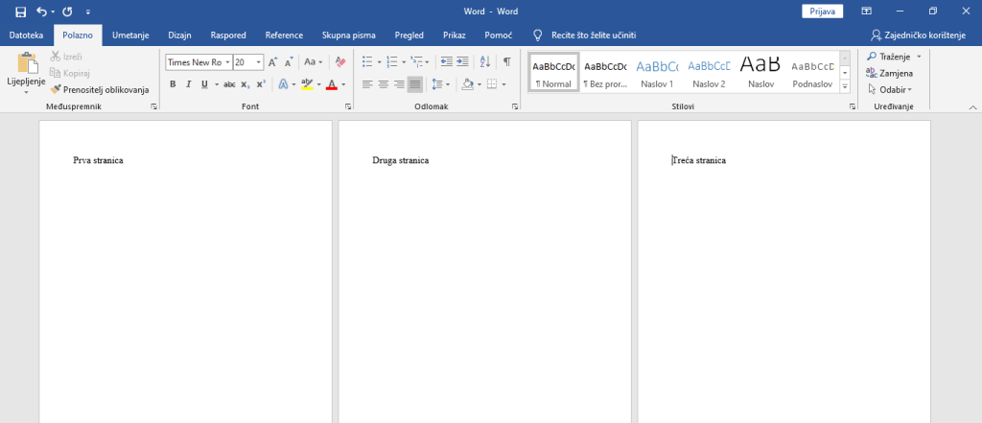The width and height of the screenshot is (982, 423).
Task: Increase indent with the indent icon
Action: pyautogui.click(x=462, y=61)
